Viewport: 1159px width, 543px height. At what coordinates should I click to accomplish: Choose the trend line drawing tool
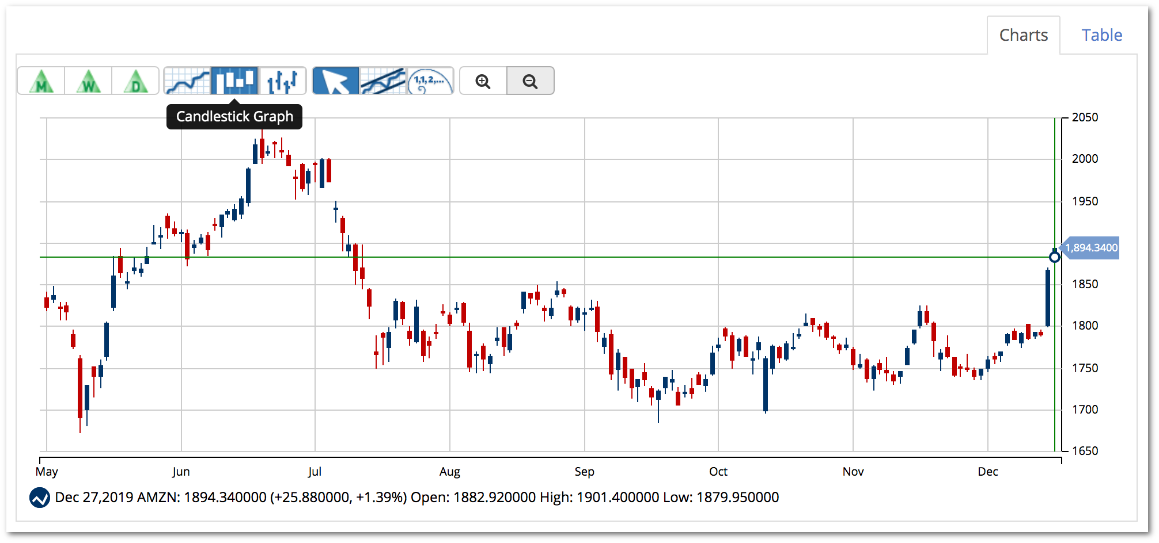point(383,81)
